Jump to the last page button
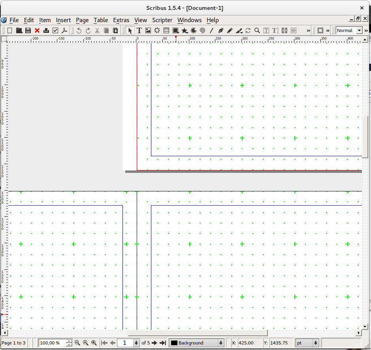The width and height of the screenshot is (371, 350). pos(163,343)
